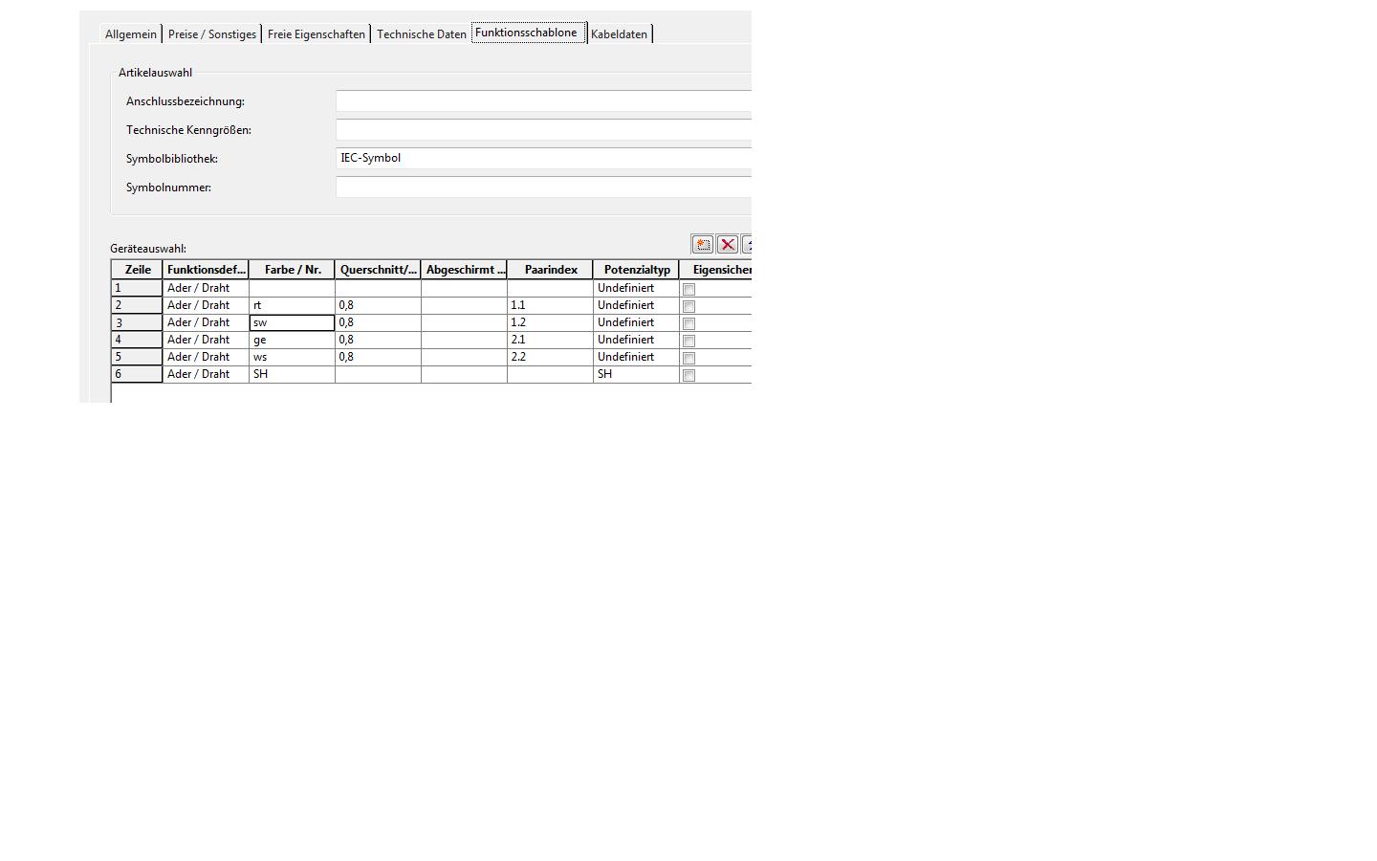Select the Funktionsschablone tab
Screen dimensions: 1377x861
pos(528,33)
